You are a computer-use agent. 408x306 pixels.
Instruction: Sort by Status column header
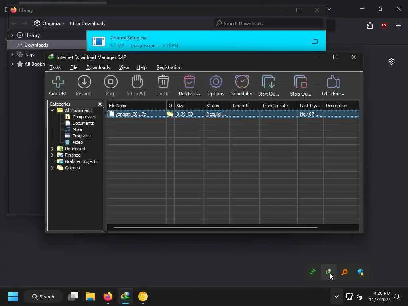pos(217,106)
